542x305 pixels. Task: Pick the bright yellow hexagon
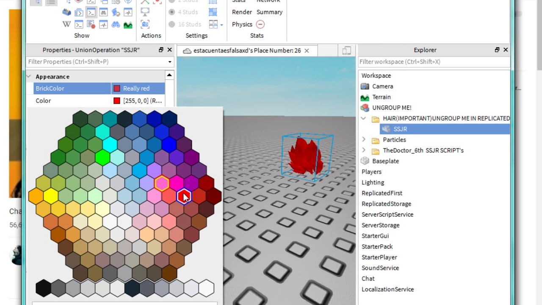(x=51, y=196)
